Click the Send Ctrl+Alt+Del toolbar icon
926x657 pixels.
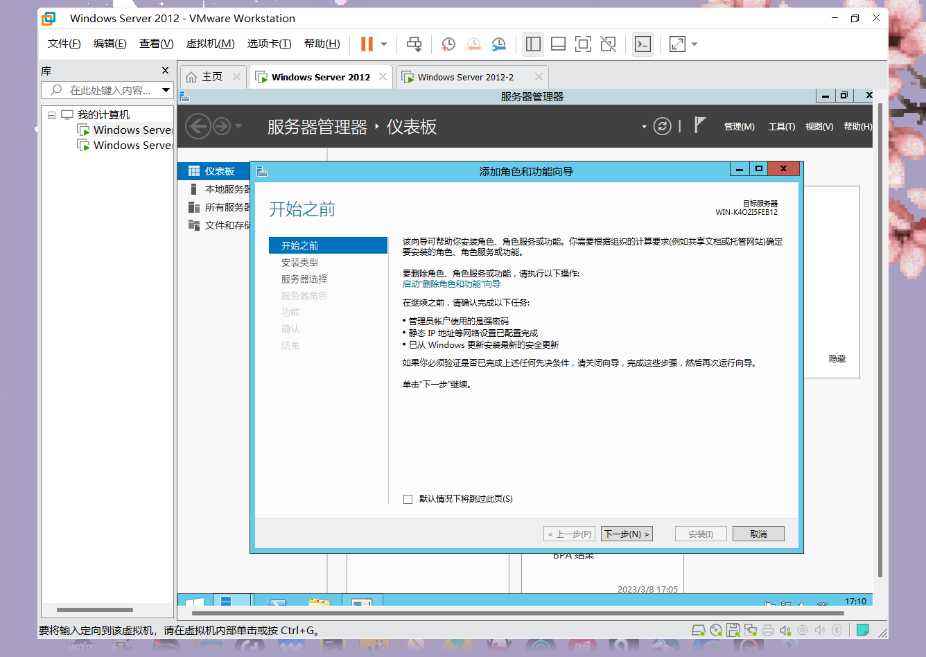click(x=414, y=44)
